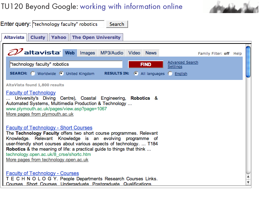Image resolution: width=271 pixels, height=198 pixels.
Task: Click the red FIND button
Action: coord(146,64)
